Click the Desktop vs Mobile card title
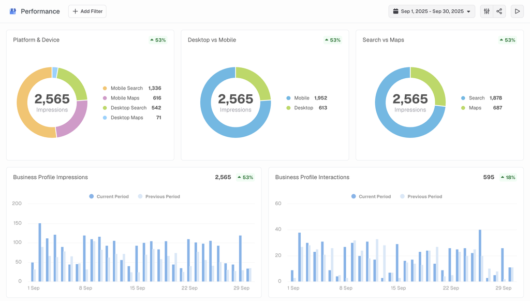530x301 pixels. point(212,40)
